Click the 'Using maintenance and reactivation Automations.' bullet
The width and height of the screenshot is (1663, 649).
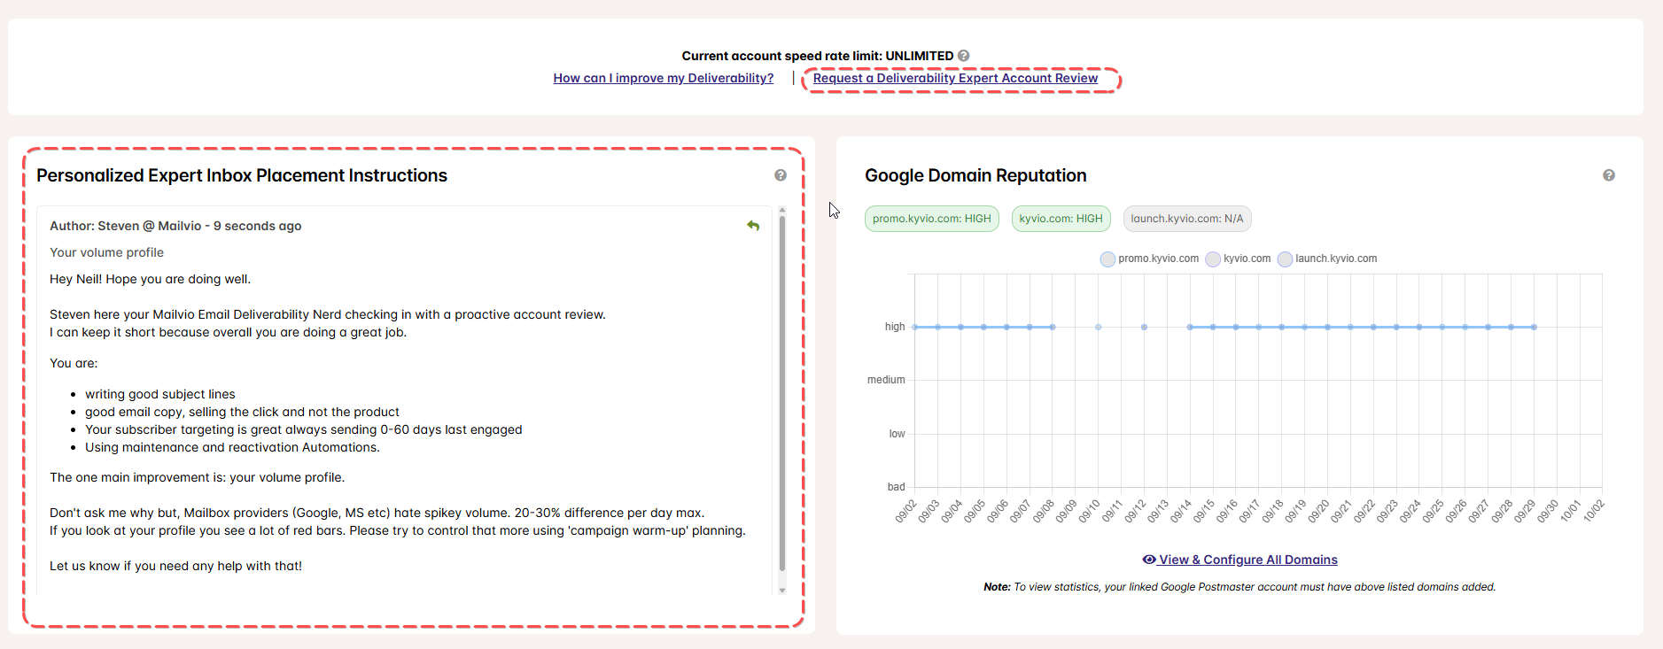tap(232, 447)
